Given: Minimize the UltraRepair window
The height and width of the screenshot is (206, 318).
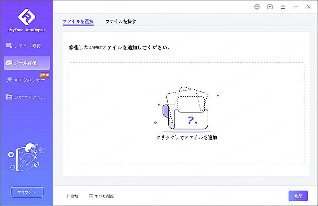Looking at the screenshot, I should [x=295, y=7].
